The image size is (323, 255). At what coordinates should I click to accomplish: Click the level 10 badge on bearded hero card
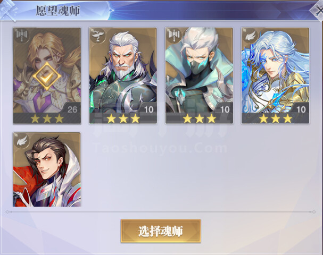[148, 108]
